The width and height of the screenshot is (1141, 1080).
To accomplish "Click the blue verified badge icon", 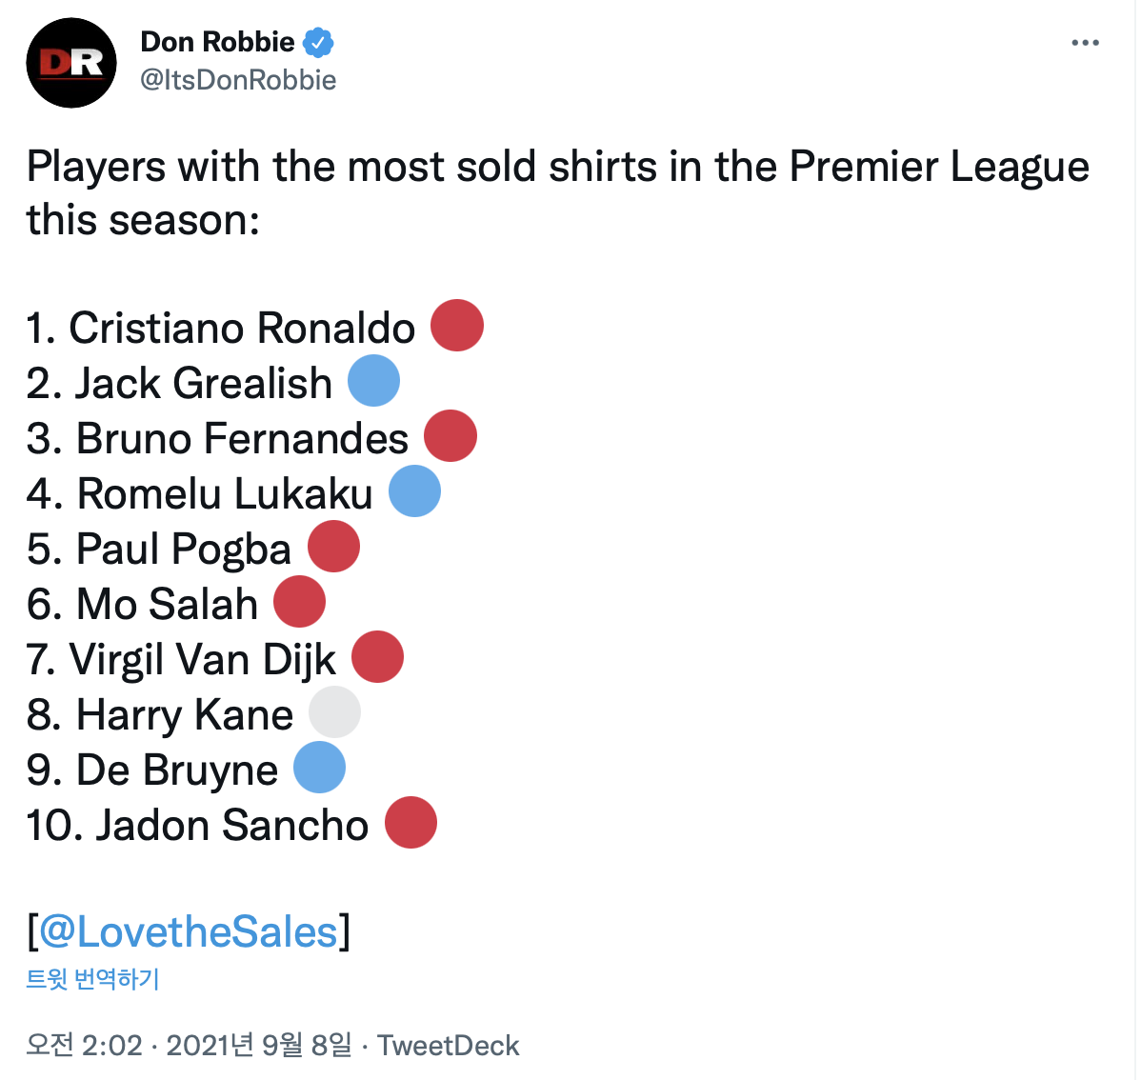I will 318,43.
